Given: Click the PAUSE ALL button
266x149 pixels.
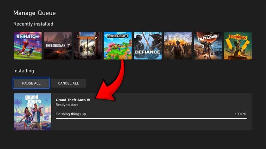Looking at the screenshot, I should pos(31,83).
